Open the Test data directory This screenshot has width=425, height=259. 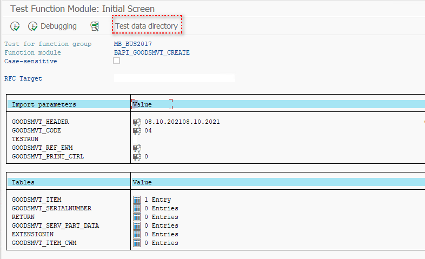click(x=147, y=26)
